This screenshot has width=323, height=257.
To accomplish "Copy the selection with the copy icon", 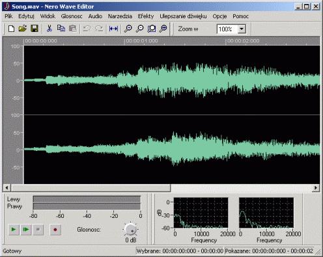I will click(61, 29).
